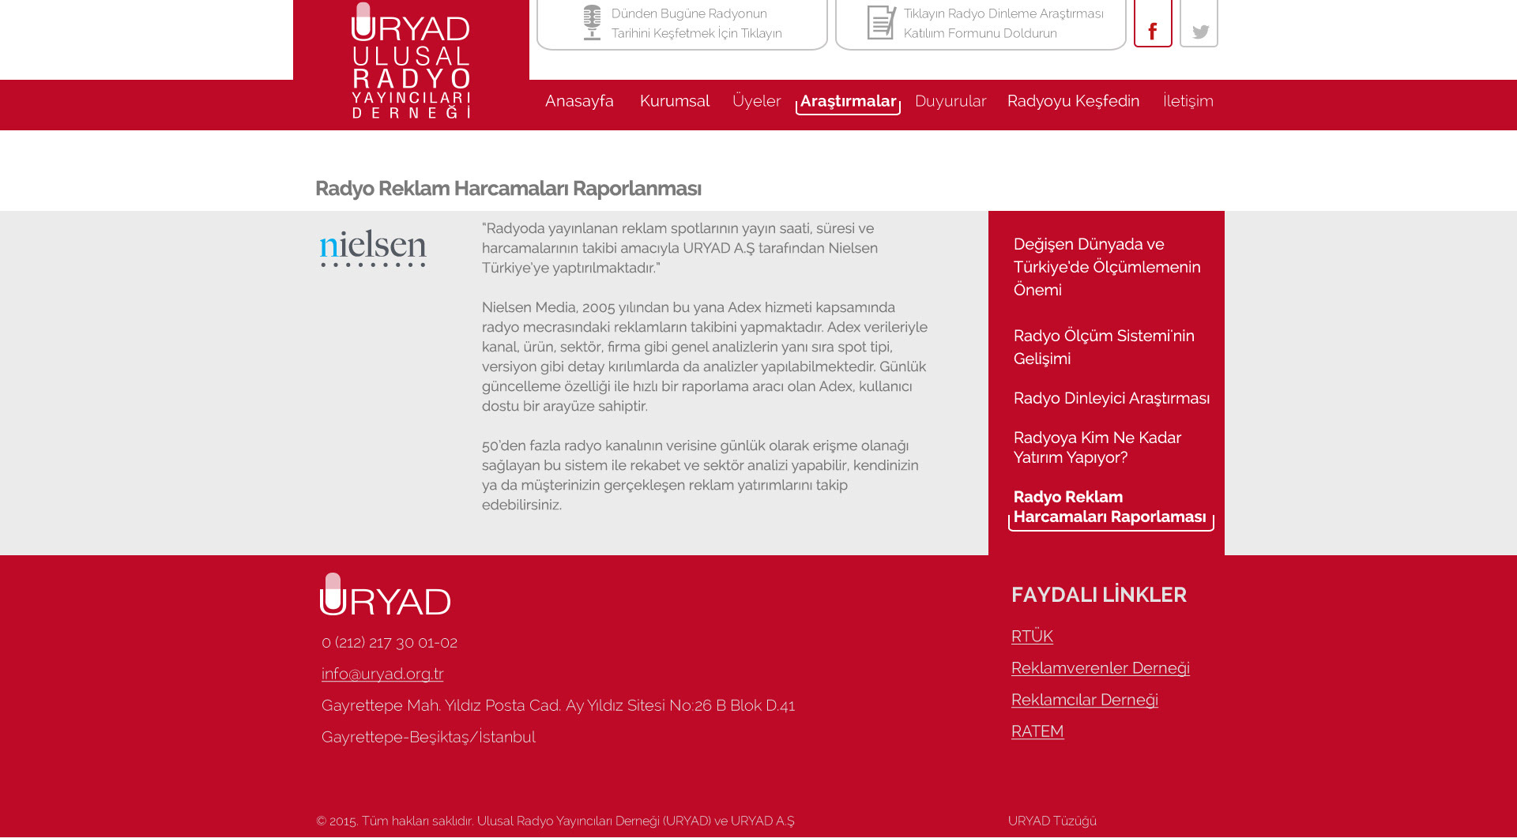This screenshot has width=1517, height=838.
Task: Click the Nielsen logo image
Action: pos(373,248)
